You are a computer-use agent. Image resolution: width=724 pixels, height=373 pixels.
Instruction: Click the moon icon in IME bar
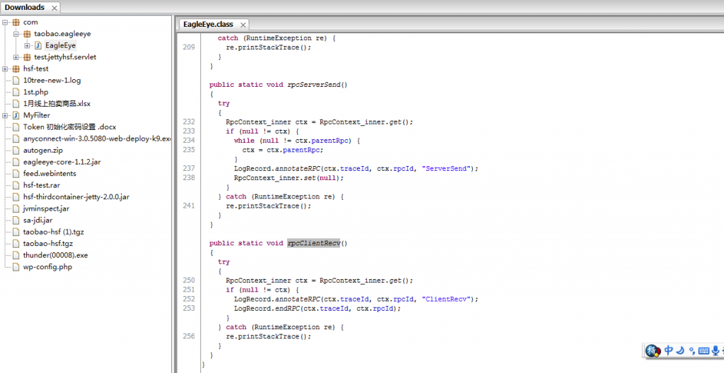[680, 351]
